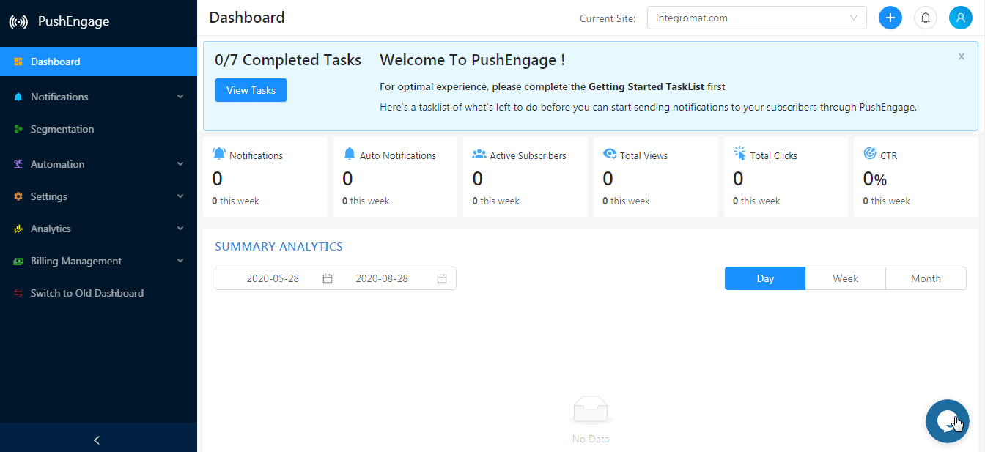Image resolution: width=985 pixels, height=452 pixels.
Task: Click the Active Subscribers card label
Action: coord(528,155)
